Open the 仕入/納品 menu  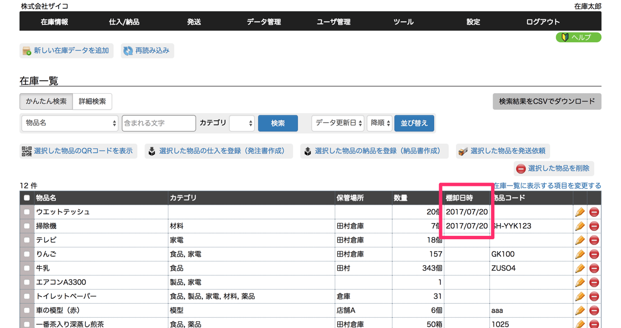(x=124, y=22)
